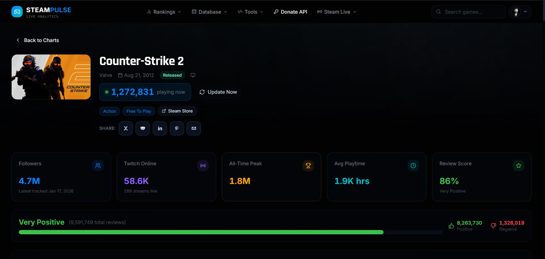Click the Review Score star icon

click(519, 166)
